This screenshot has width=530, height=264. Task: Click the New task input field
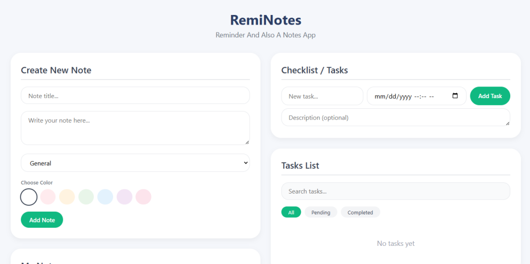click(322, 96)
